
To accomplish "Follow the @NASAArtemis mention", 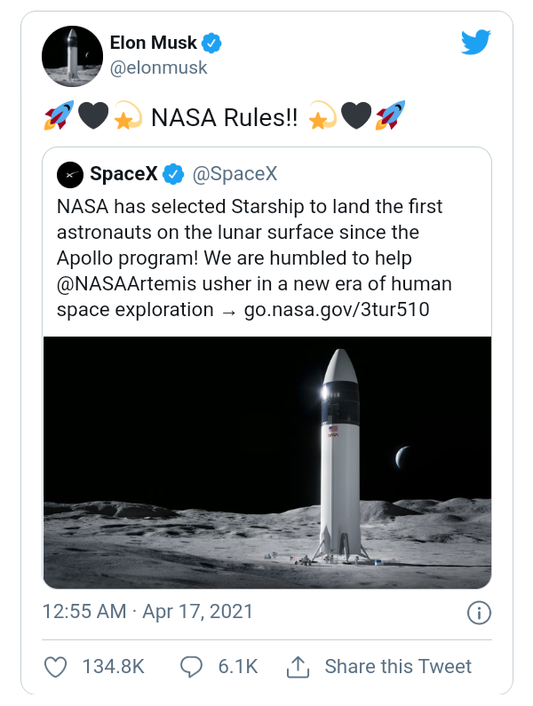I will coord(127,284).
